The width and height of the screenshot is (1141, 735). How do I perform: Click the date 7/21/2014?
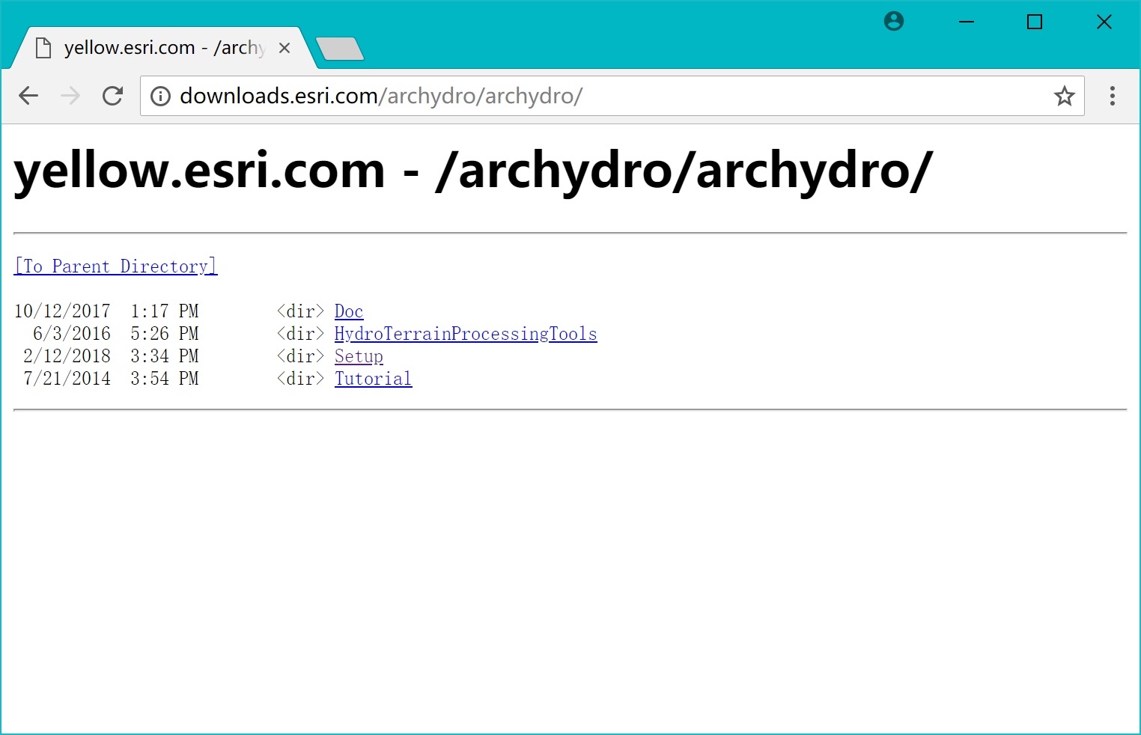pyautogui.click(x=67, y=379)
